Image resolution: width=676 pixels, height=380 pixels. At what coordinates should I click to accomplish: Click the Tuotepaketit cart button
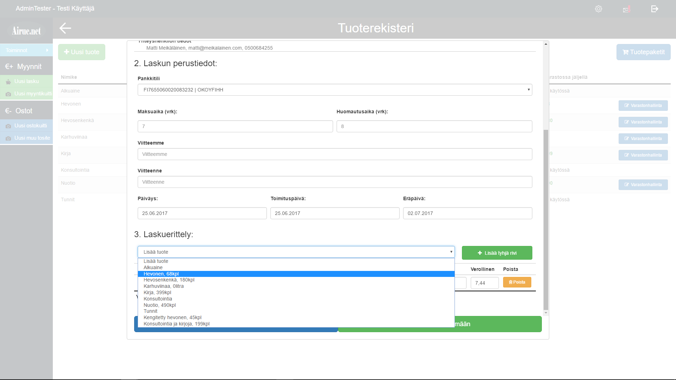[x=643, y=52]
